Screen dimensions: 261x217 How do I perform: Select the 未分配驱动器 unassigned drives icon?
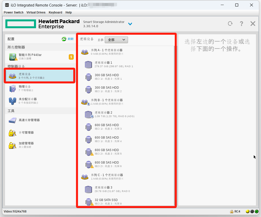pyautogui.click(x=12, y=101)
